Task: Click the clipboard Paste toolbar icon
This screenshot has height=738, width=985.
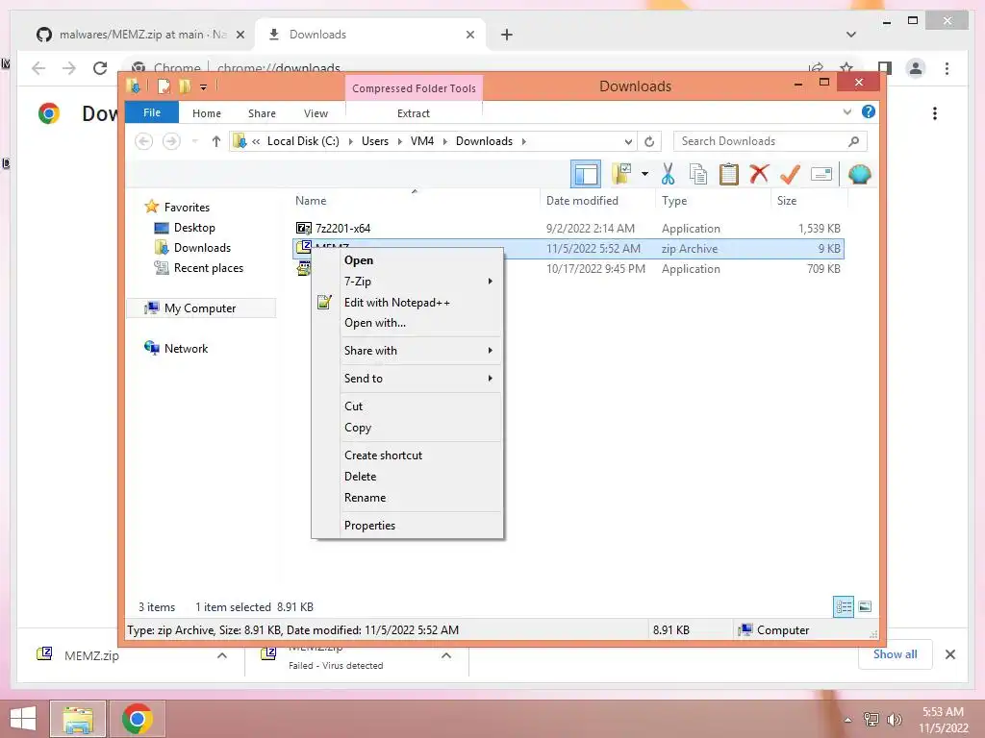Action: (729, 174)
